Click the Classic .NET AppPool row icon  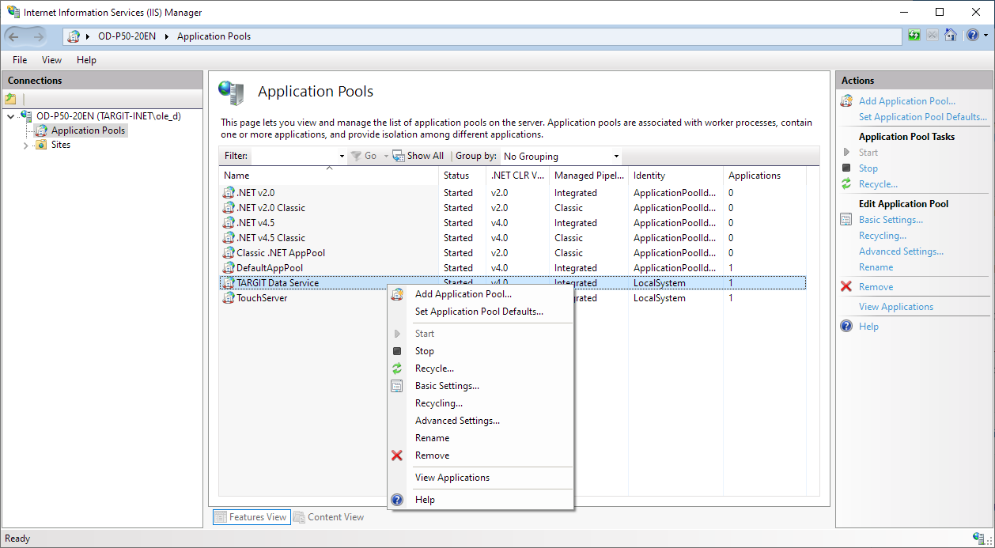pos(229,252)
